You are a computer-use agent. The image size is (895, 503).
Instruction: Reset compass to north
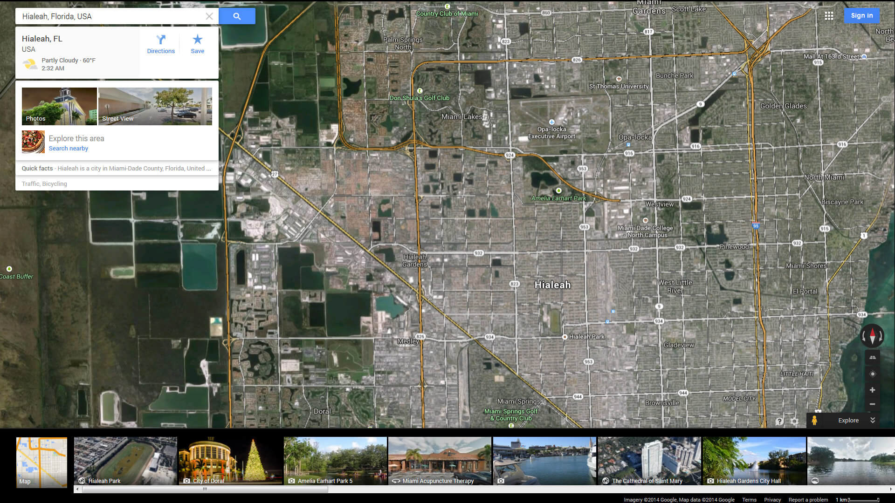(872, 335)
